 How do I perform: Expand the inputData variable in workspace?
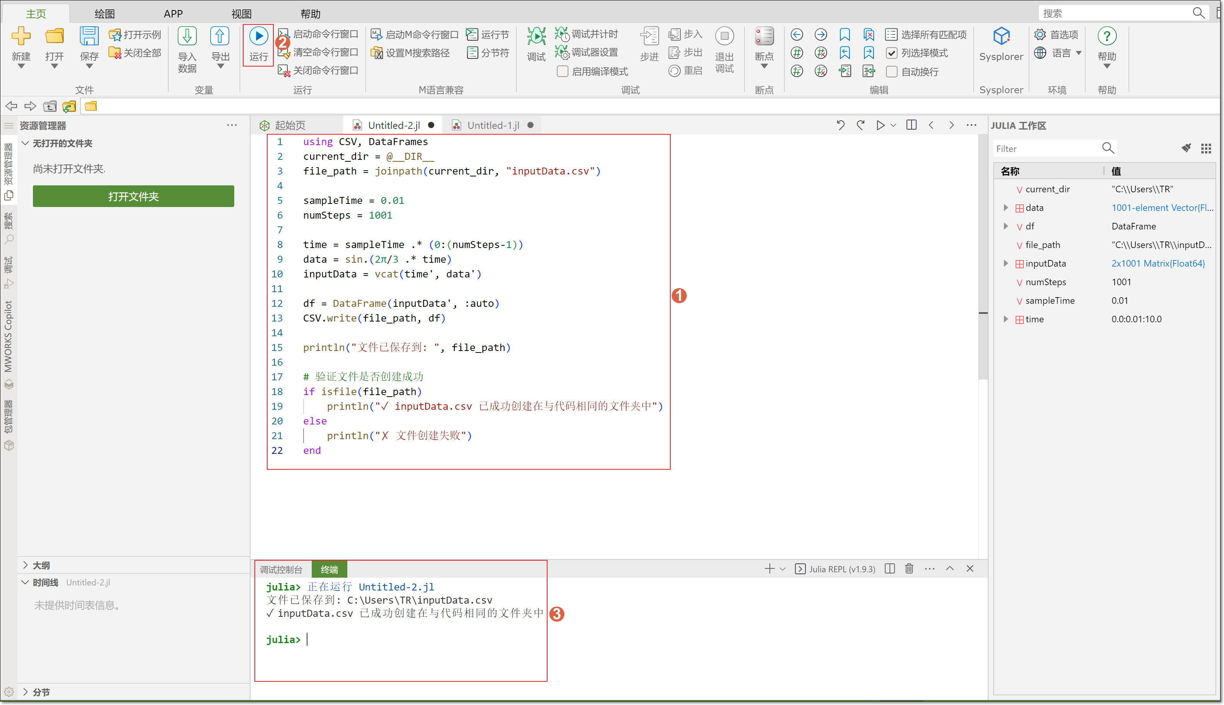click(x=1006, y=264)
